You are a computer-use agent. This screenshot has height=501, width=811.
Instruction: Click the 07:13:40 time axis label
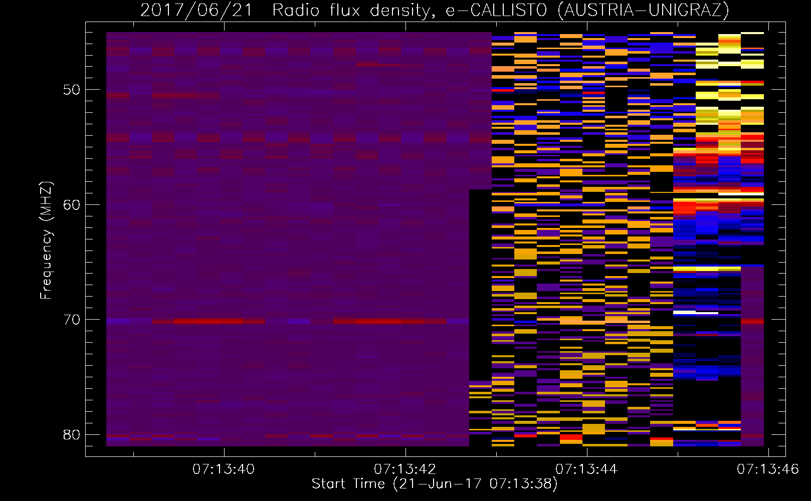point(224,469)
